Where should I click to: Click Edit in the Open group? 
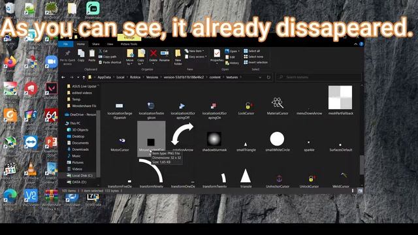pos(231,57)
